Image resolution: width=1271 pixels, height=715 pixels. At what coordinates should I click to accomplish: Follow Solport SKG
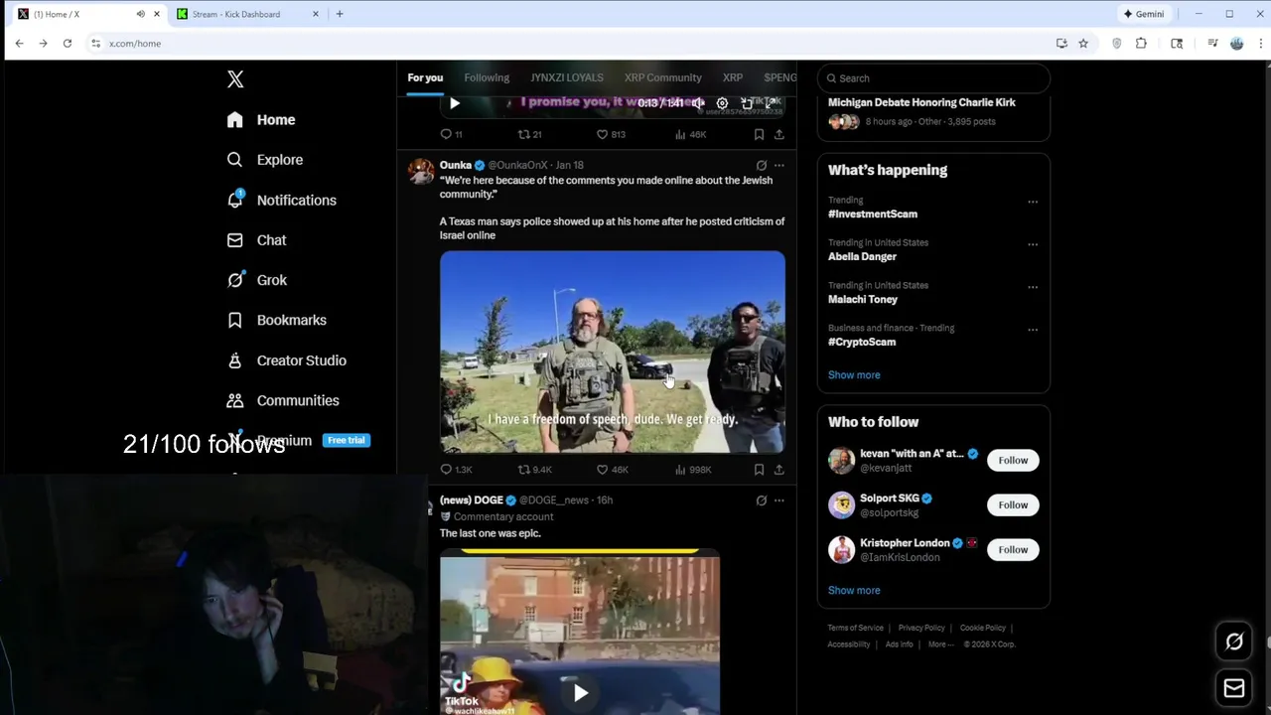[x=1013, y=505]
